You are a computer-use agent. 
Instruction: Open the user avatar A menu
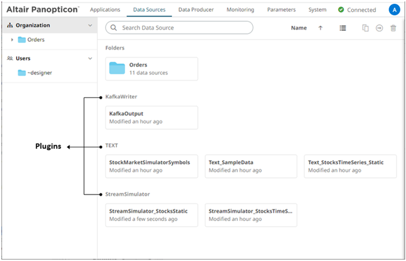(x=394, y=10)
